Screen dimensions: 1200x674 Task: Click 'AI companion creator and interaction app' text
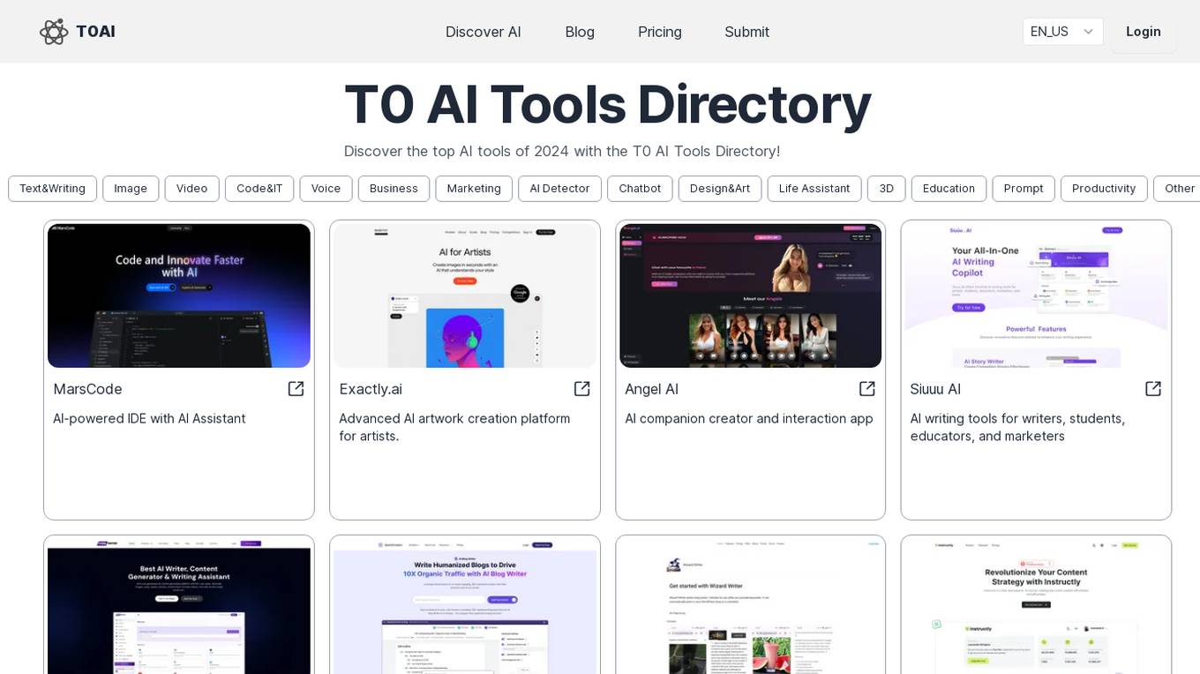(x=749, y=418)
